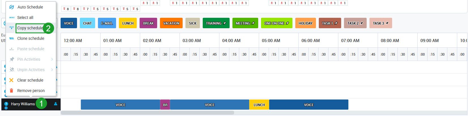Click the Clone schedule icon
This screenshot has width=468, height=116.
click(x=12, y=38)
